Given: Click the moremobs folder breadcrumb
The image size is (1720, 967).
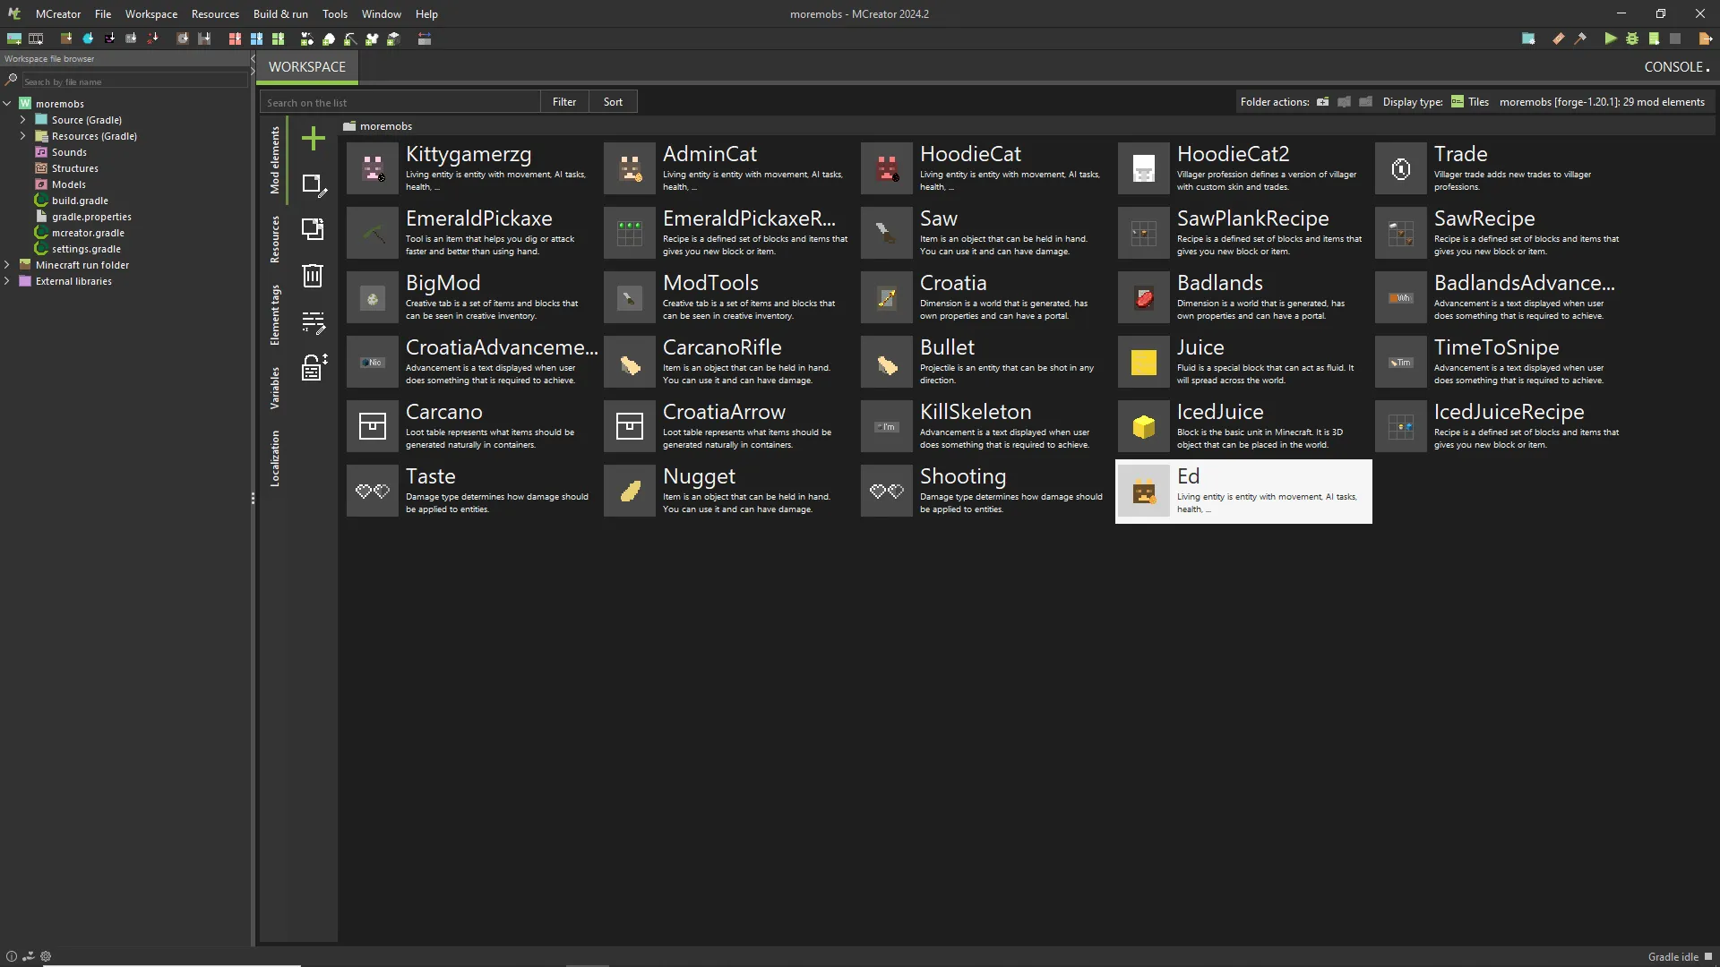Looking at the screenshot, I should point(378,126).
